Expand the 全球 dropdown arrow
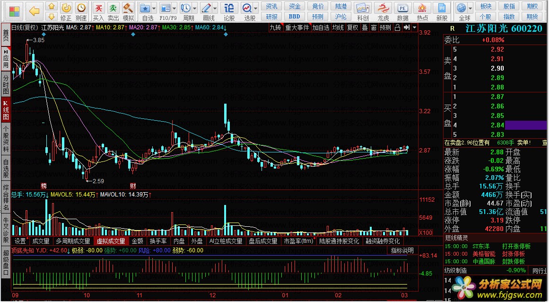Image resolution: width=550 pixels, height=303 pixels. tap(471, 8)
